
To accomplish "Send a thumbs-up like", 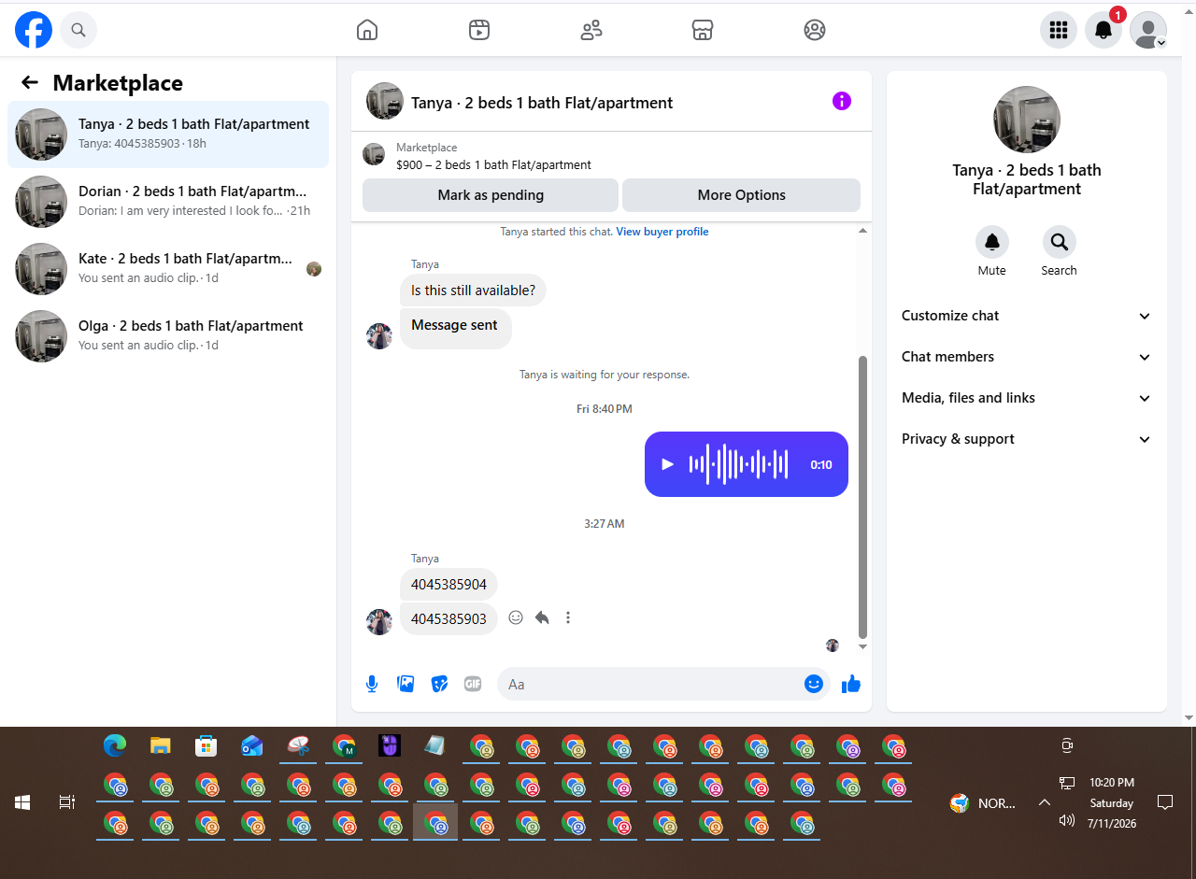I will pos(850,684).
